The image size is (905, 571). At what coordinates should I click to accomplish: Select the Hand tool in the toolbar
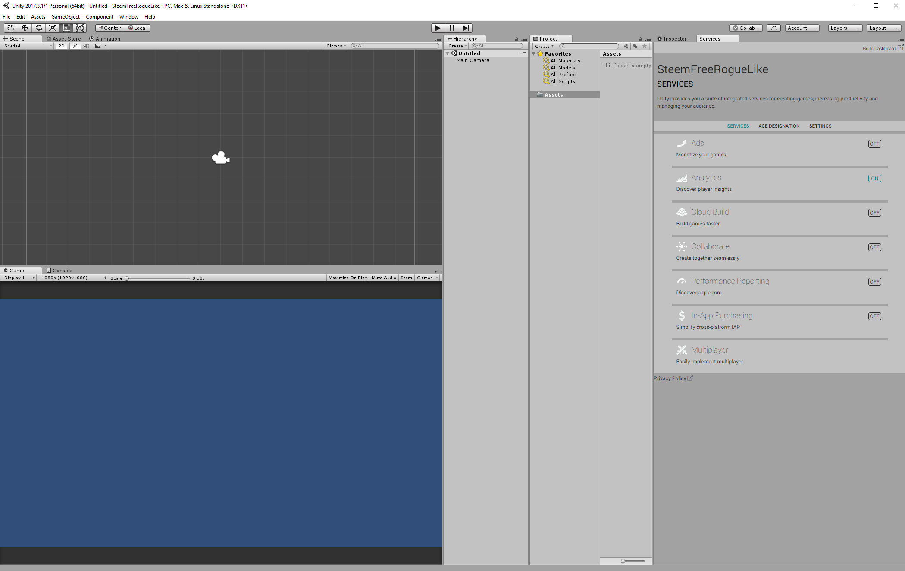(x=11, y=28)
